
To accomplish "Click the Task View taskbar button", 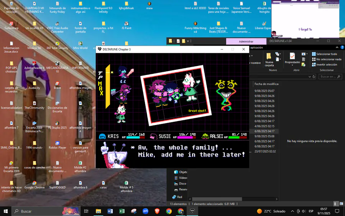I will tap(86, 211).
